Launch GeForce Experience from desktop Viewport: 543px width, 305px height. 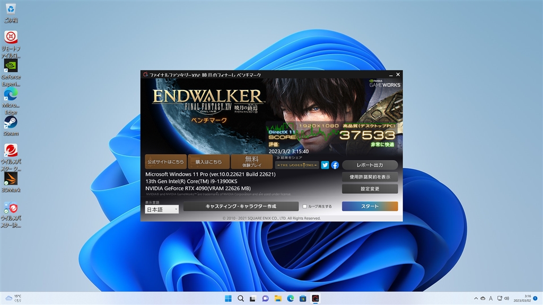pyautogui.click(x=11, y=73)
